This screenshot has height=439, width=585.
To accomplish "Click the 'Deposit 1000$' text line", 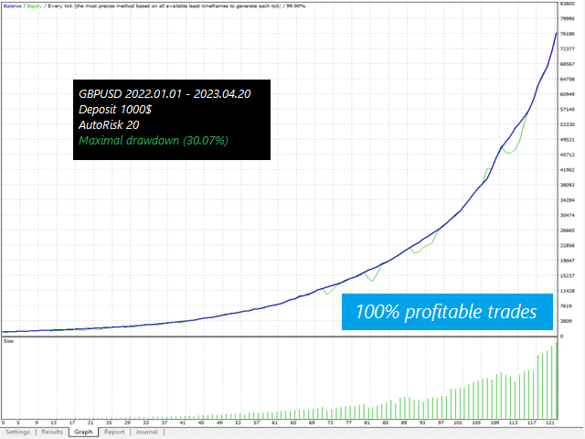I will point(115,109).
